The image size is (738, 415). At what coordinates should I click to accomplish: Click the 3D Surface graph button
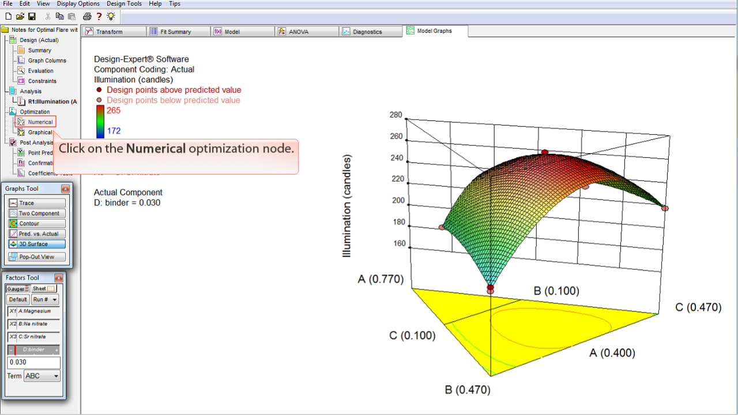tap(37, 244)
